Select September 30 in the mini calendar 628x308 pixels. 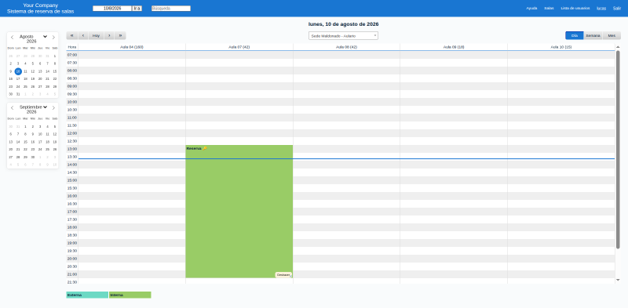(33, 157)
